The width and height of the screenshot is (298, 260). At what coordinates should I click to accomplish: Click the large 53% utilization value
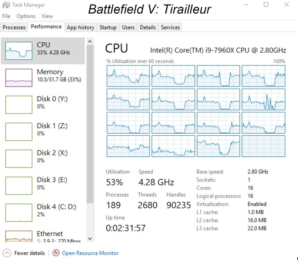[x=115, y=182]
